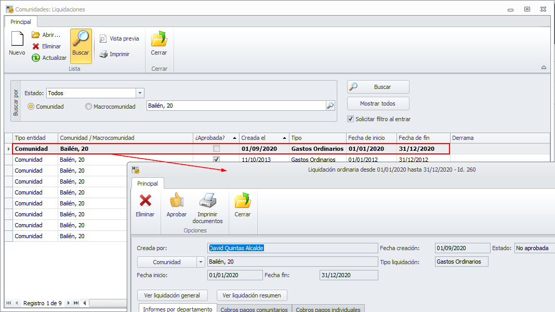Click the Tipo entidad column header
This screenshot has height=312, width=555.
pos(35,138)
